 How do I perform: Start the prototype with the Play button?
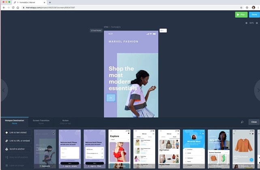pos(241,15)
